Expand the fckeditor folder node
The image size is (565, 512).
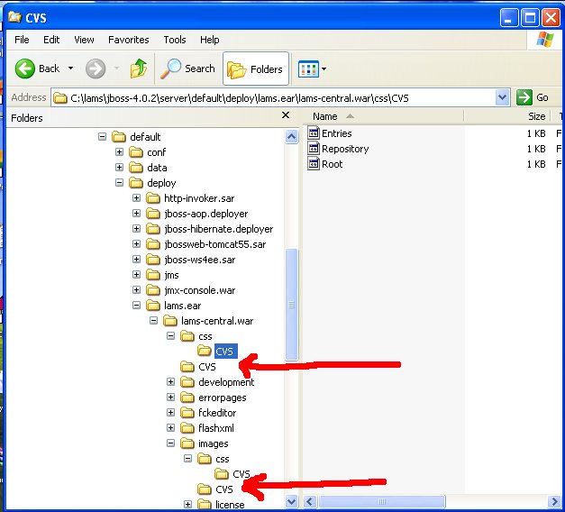coord(170,413)
